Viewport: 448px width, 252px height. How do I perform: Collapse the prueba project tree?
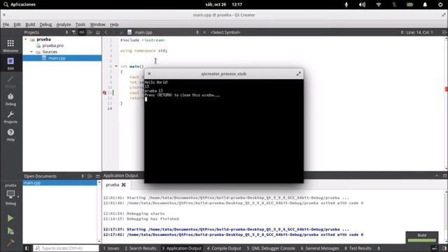(x=26, y=39)
